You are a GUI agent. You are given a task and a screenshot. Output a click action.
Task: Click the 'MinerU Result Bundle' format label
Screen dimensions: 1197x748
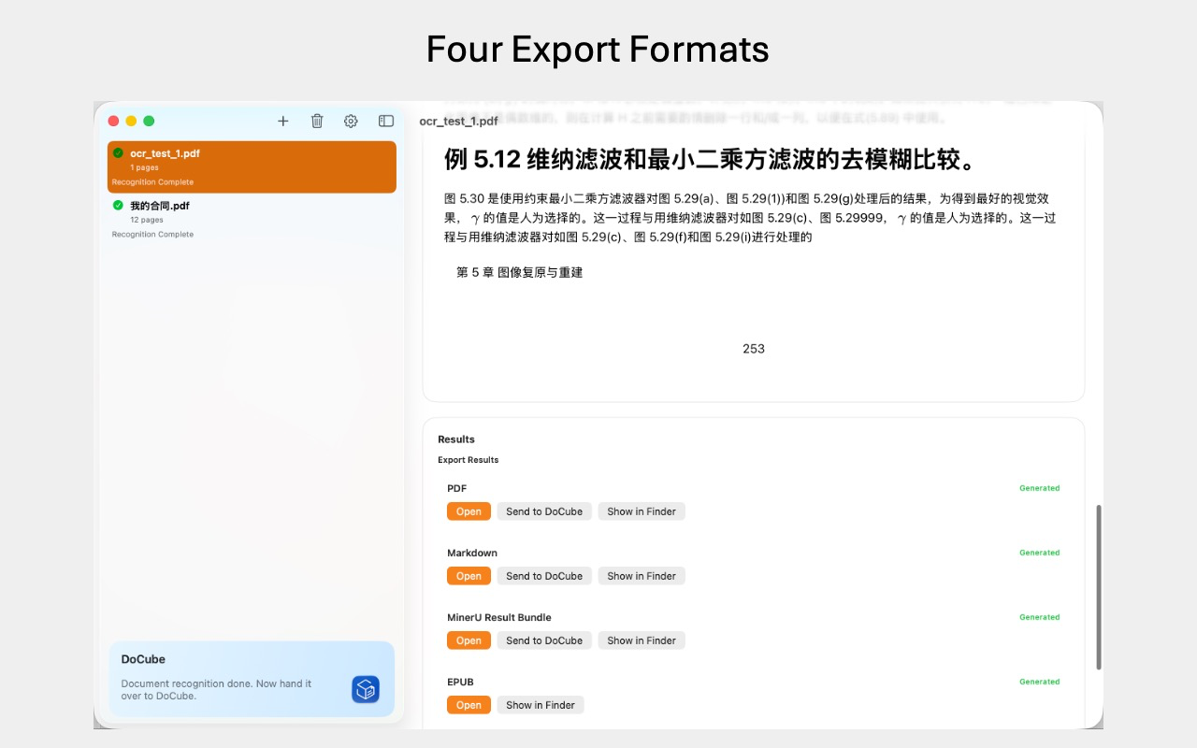[x=499, y=617]
